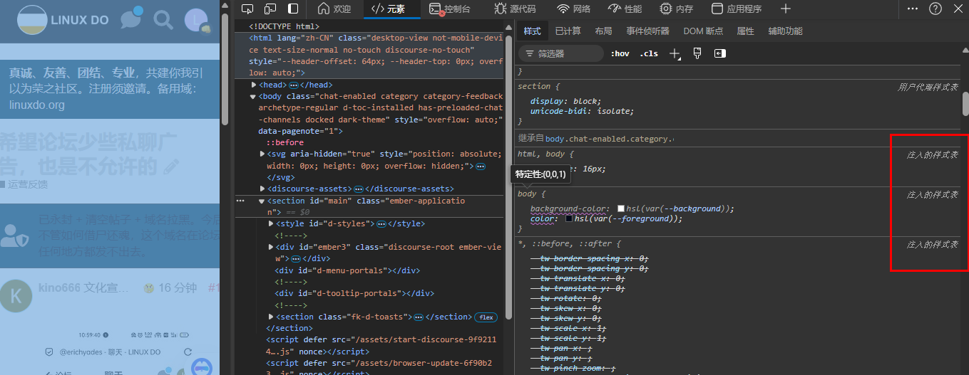Viewport: 969px width, 375px height.
Task: Open the forum search magnifier icon
Action: click(163, 20)
